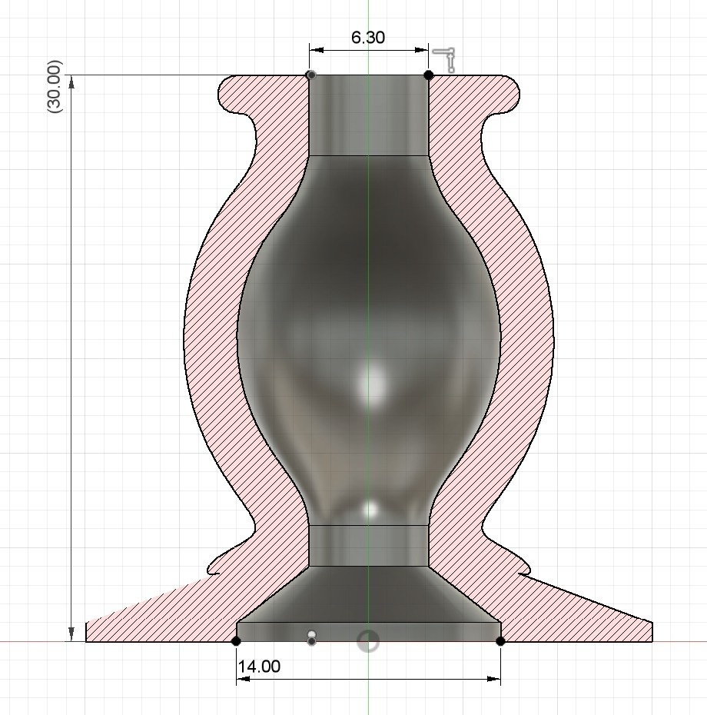
Task: Click the constraint glyph near 6.30 dimension
Action: [444, 60]
